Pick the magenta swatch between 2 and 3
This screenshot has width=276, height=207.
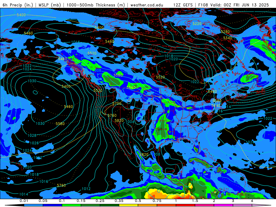224,205
